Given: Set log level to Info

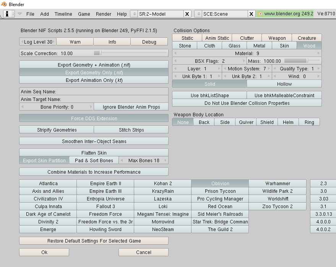Looking at the screenshot, I should 112,42.
